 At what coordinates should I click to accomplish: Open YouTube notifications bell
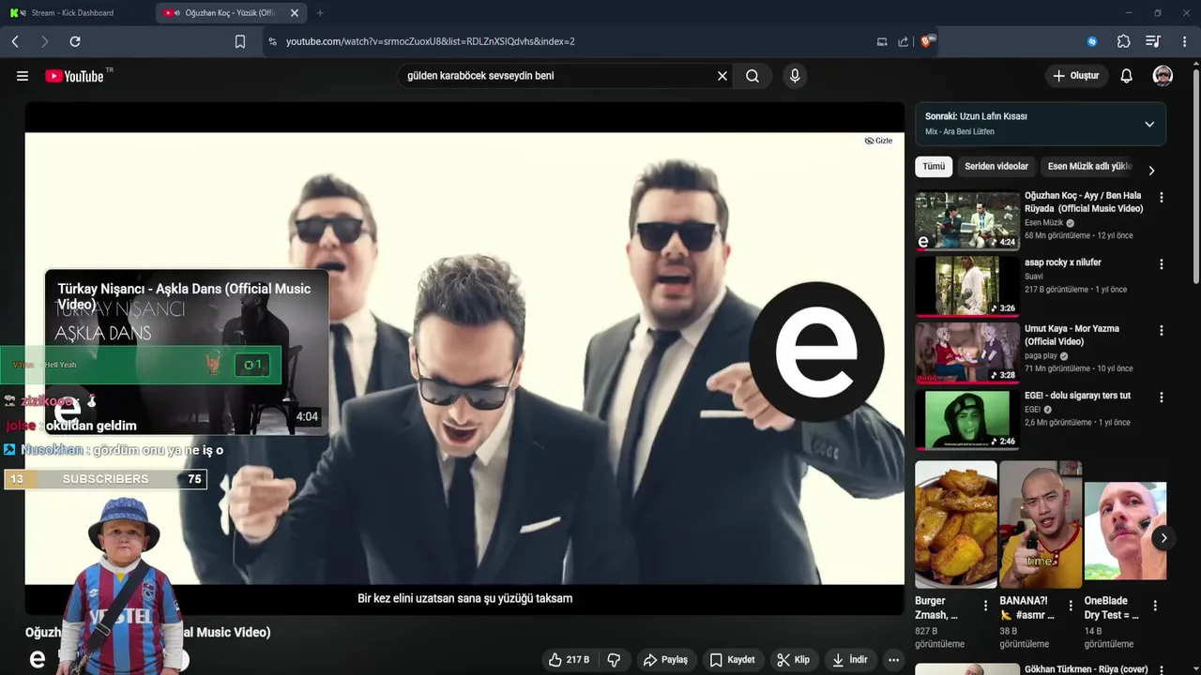tap(1127, 76)
